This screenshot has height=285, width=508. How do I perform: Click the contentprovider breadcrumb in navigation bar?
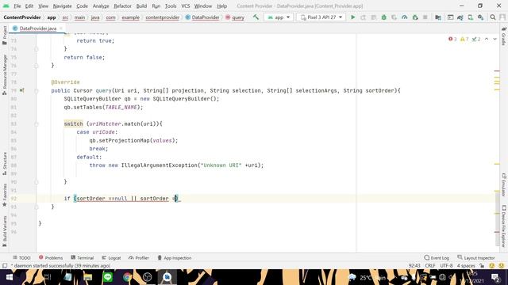click(162, 17)
